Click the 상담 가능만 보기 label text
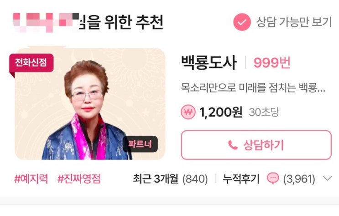Viewport: 339px width, 216px height. [x=294, y=22]
